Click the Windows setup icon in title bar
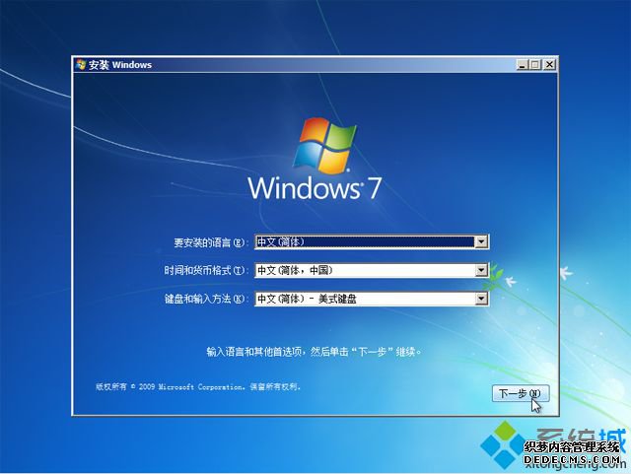 coord(81,64)
